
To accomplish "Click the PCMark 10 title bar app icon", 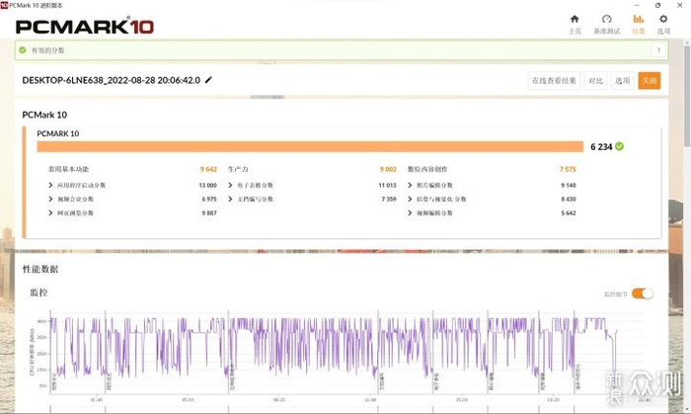I will pos(4,5).
